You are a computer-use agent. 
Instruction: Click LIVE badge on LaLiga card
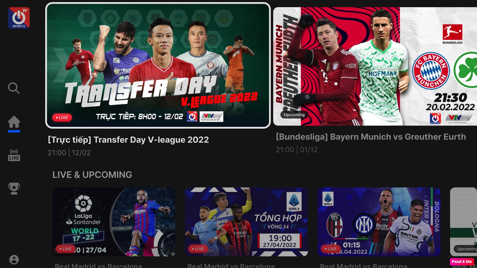65,249
